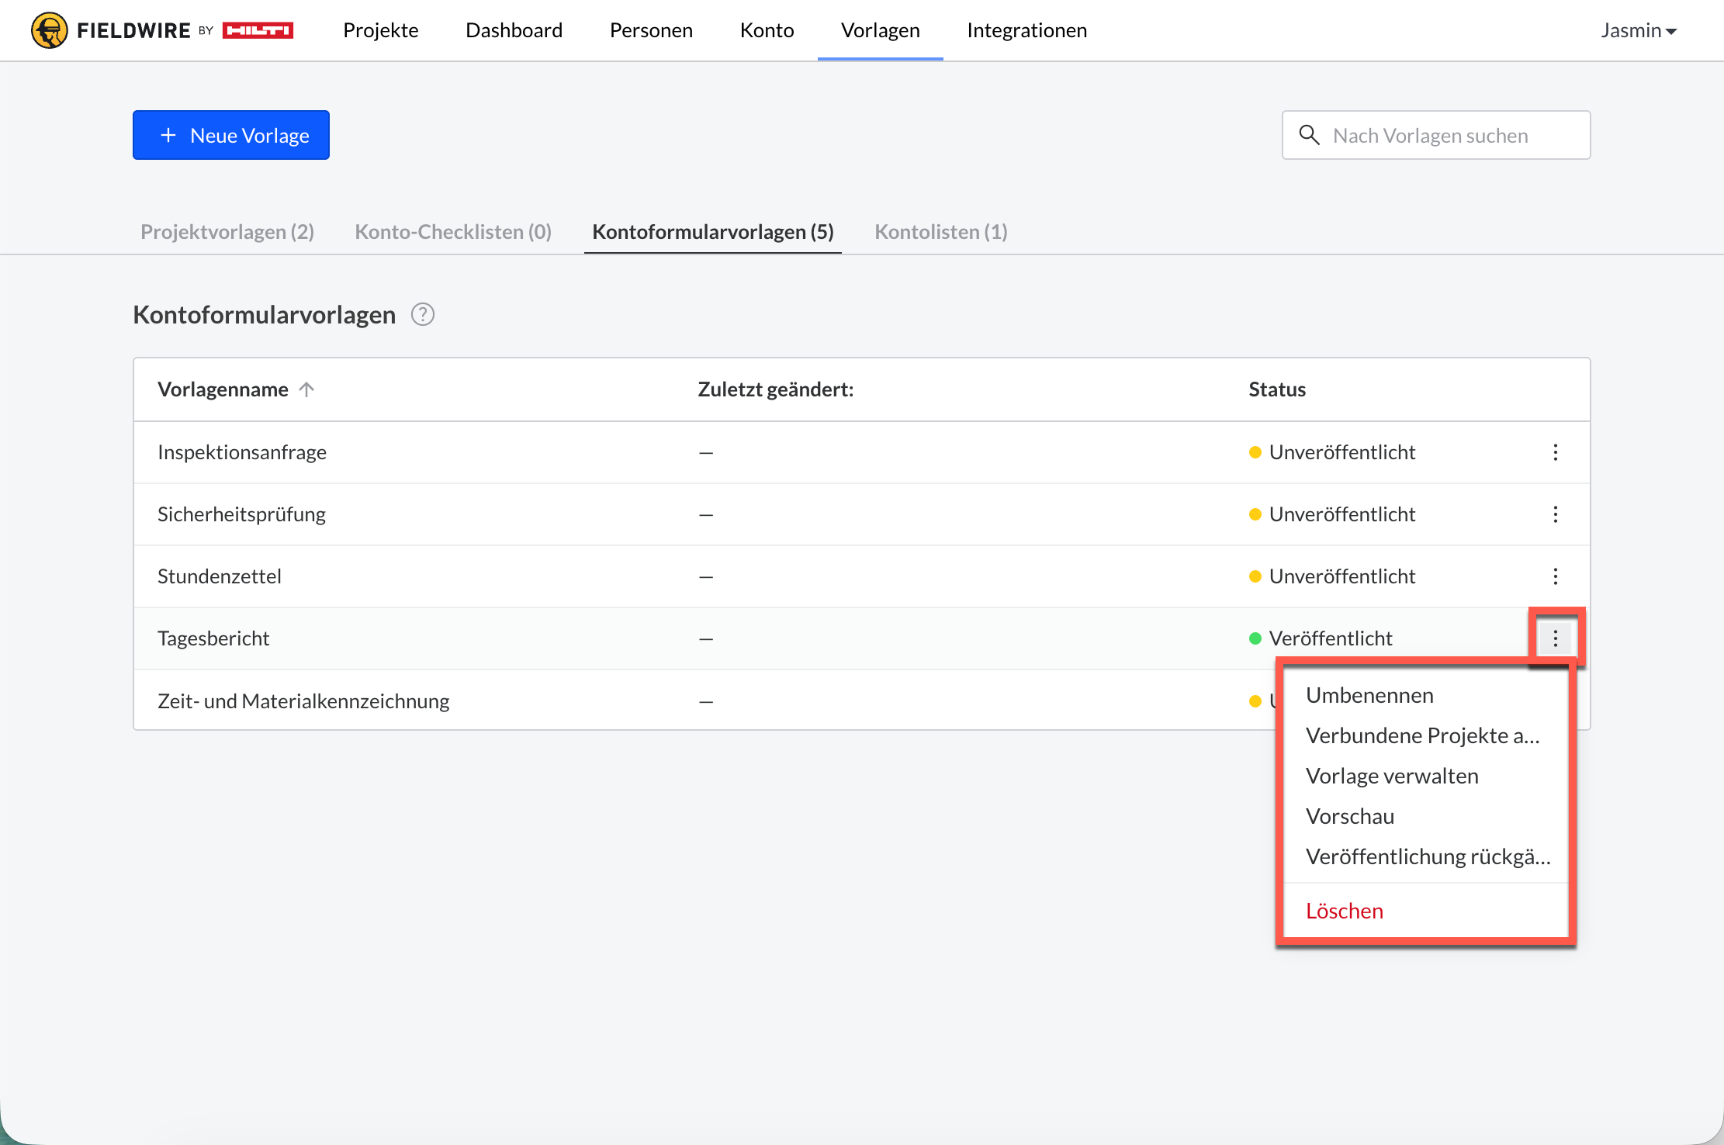The width and height of the screenshot is (1724, 1145).
Task: Toggle sort arrow beside Vorlagenname header
Action: (x=306, y=389)
